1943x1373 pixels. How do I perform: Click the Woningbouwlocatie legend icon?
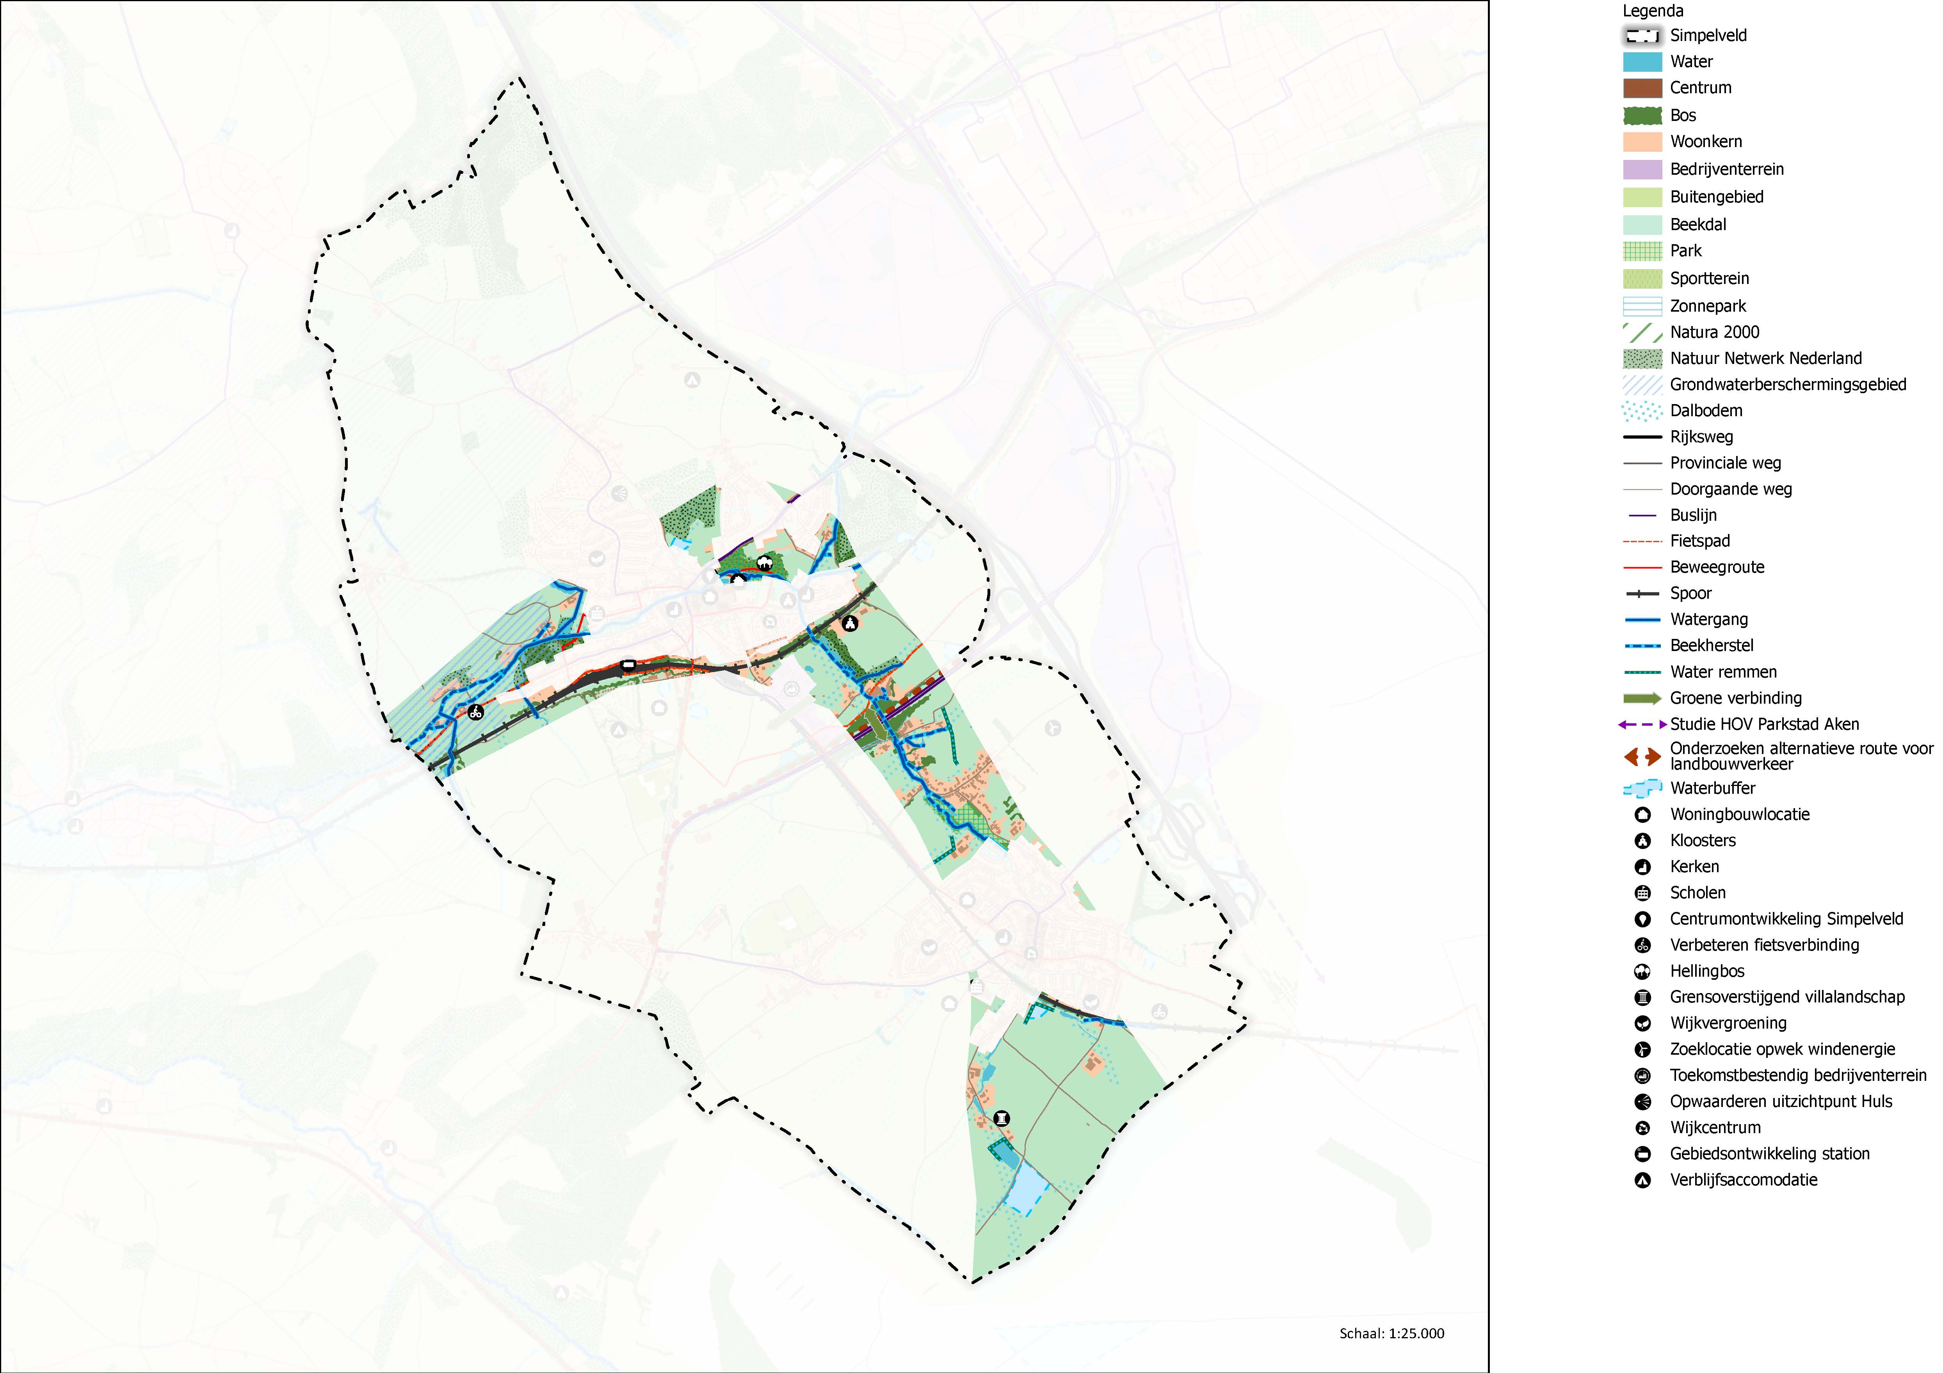click(x=1642, y=815)
